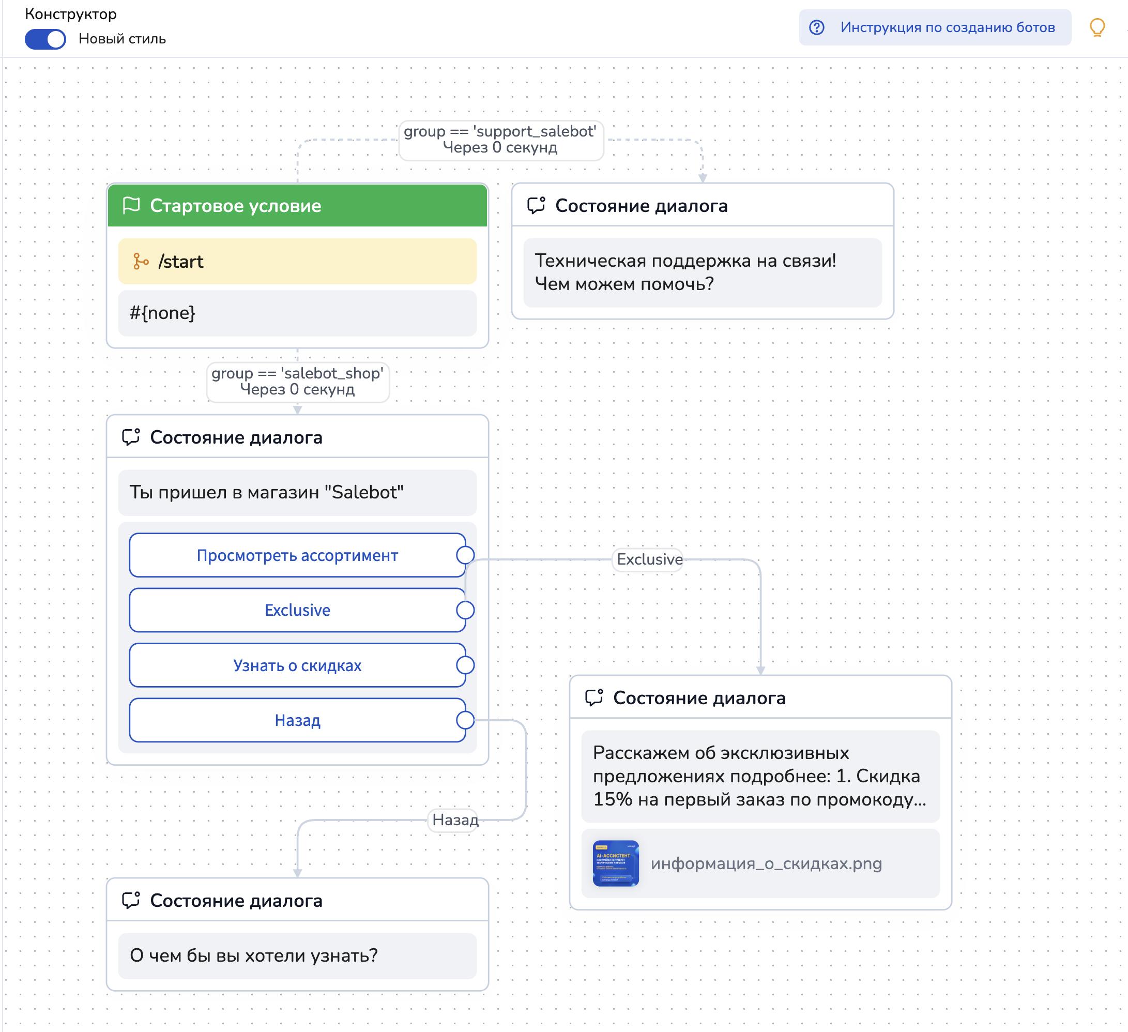Click the lightbulb hint icon
This screenshot has width=1128, height=1032.
pos(1096,27)
